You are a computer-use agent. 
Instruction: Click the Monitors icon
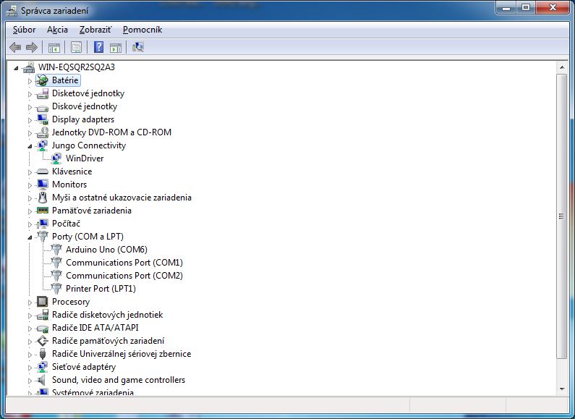pyautogui.click(x=43, y=185)
